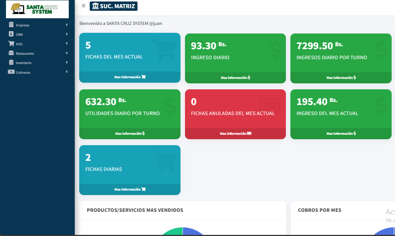Click cart icon on Fichas diarias card
The height and width of the screenshot is (236, 395).
[x=164, y=162]
